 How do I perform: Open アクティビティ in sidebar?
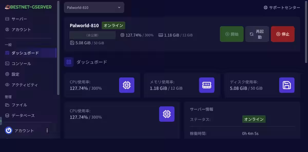click(x=28, y=85)
